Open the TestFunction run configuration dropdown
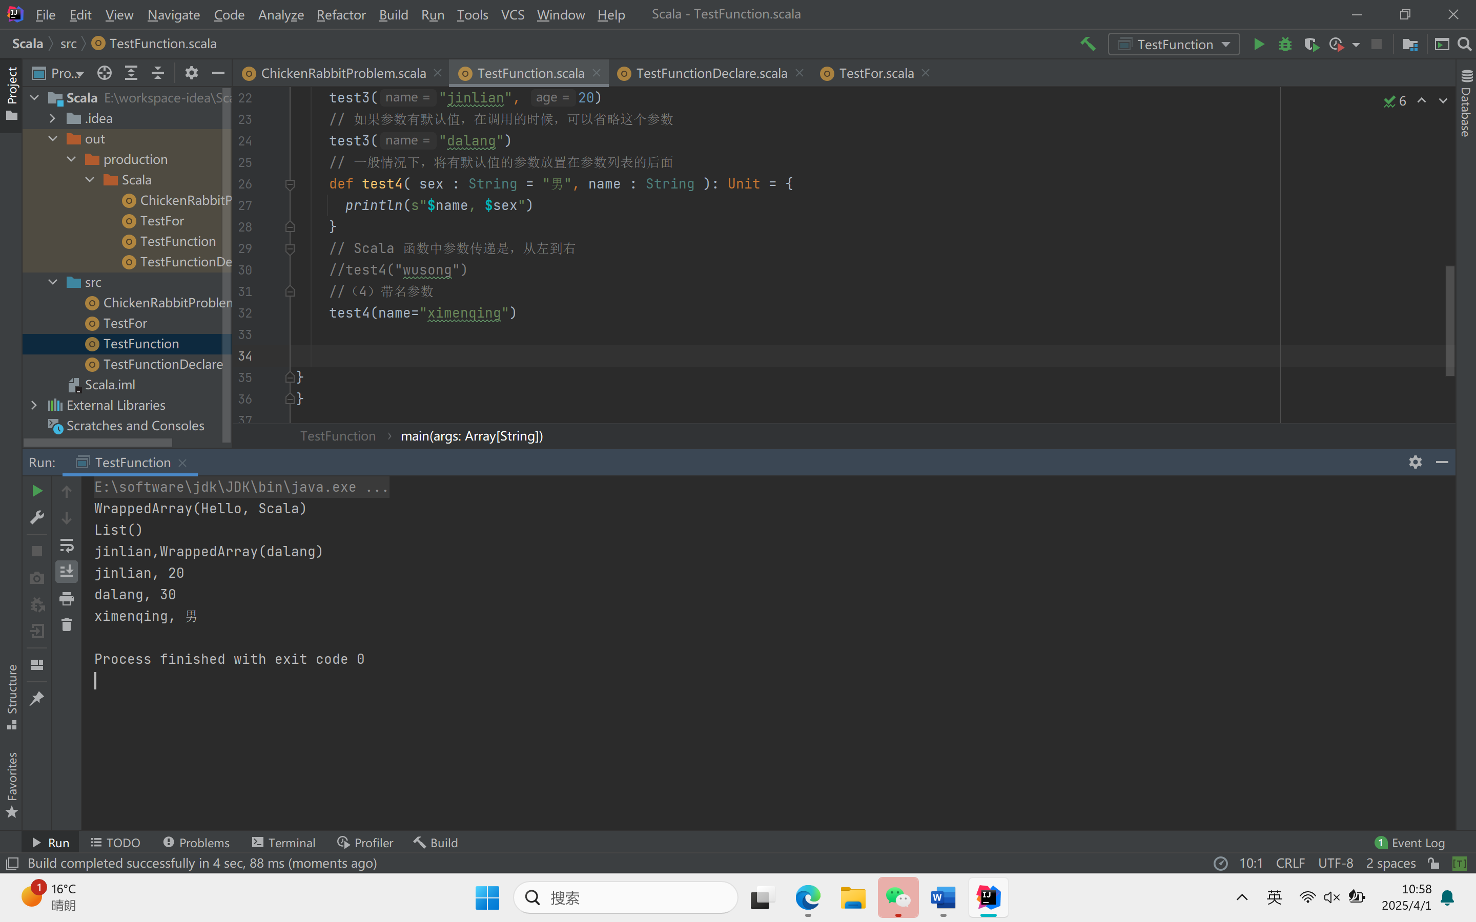Image resolution: width=1476 pixels, height=922 pixels. (x=1174, y=44)
